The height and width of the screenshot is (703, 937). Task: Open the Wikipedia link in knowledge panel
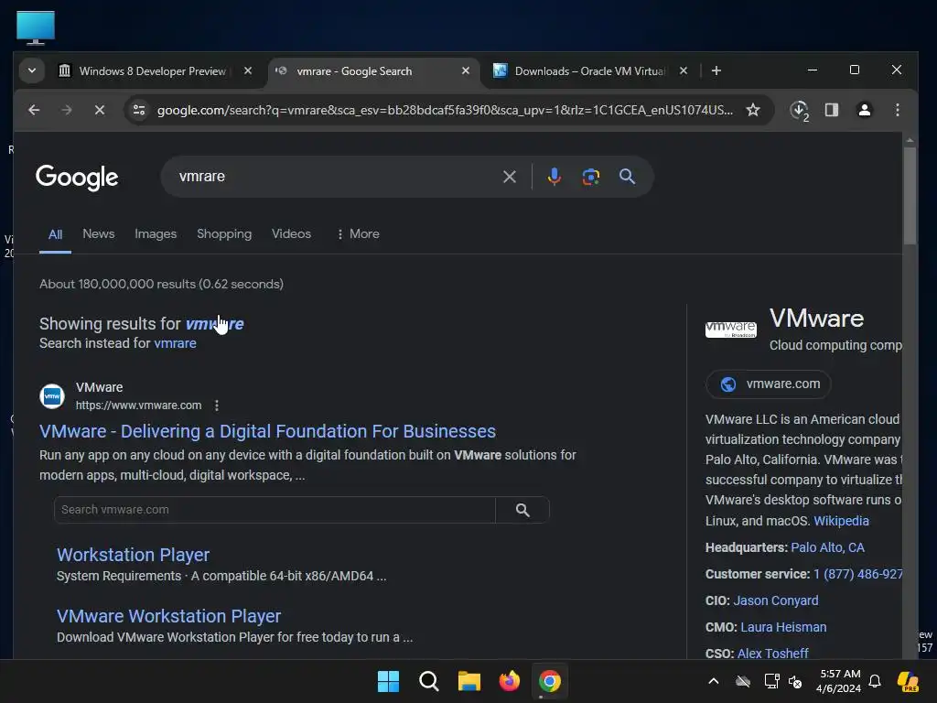[x=842, y=521]
